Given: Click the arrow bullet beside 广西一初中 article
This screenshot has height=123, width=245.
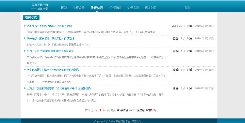Looking at the screenshot, I should [25, 51].
